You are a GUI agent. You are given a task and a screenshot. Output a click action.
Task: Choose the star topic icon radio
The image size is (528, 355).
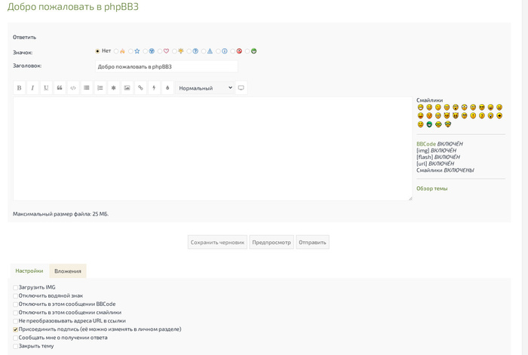[x=130, y=51]
